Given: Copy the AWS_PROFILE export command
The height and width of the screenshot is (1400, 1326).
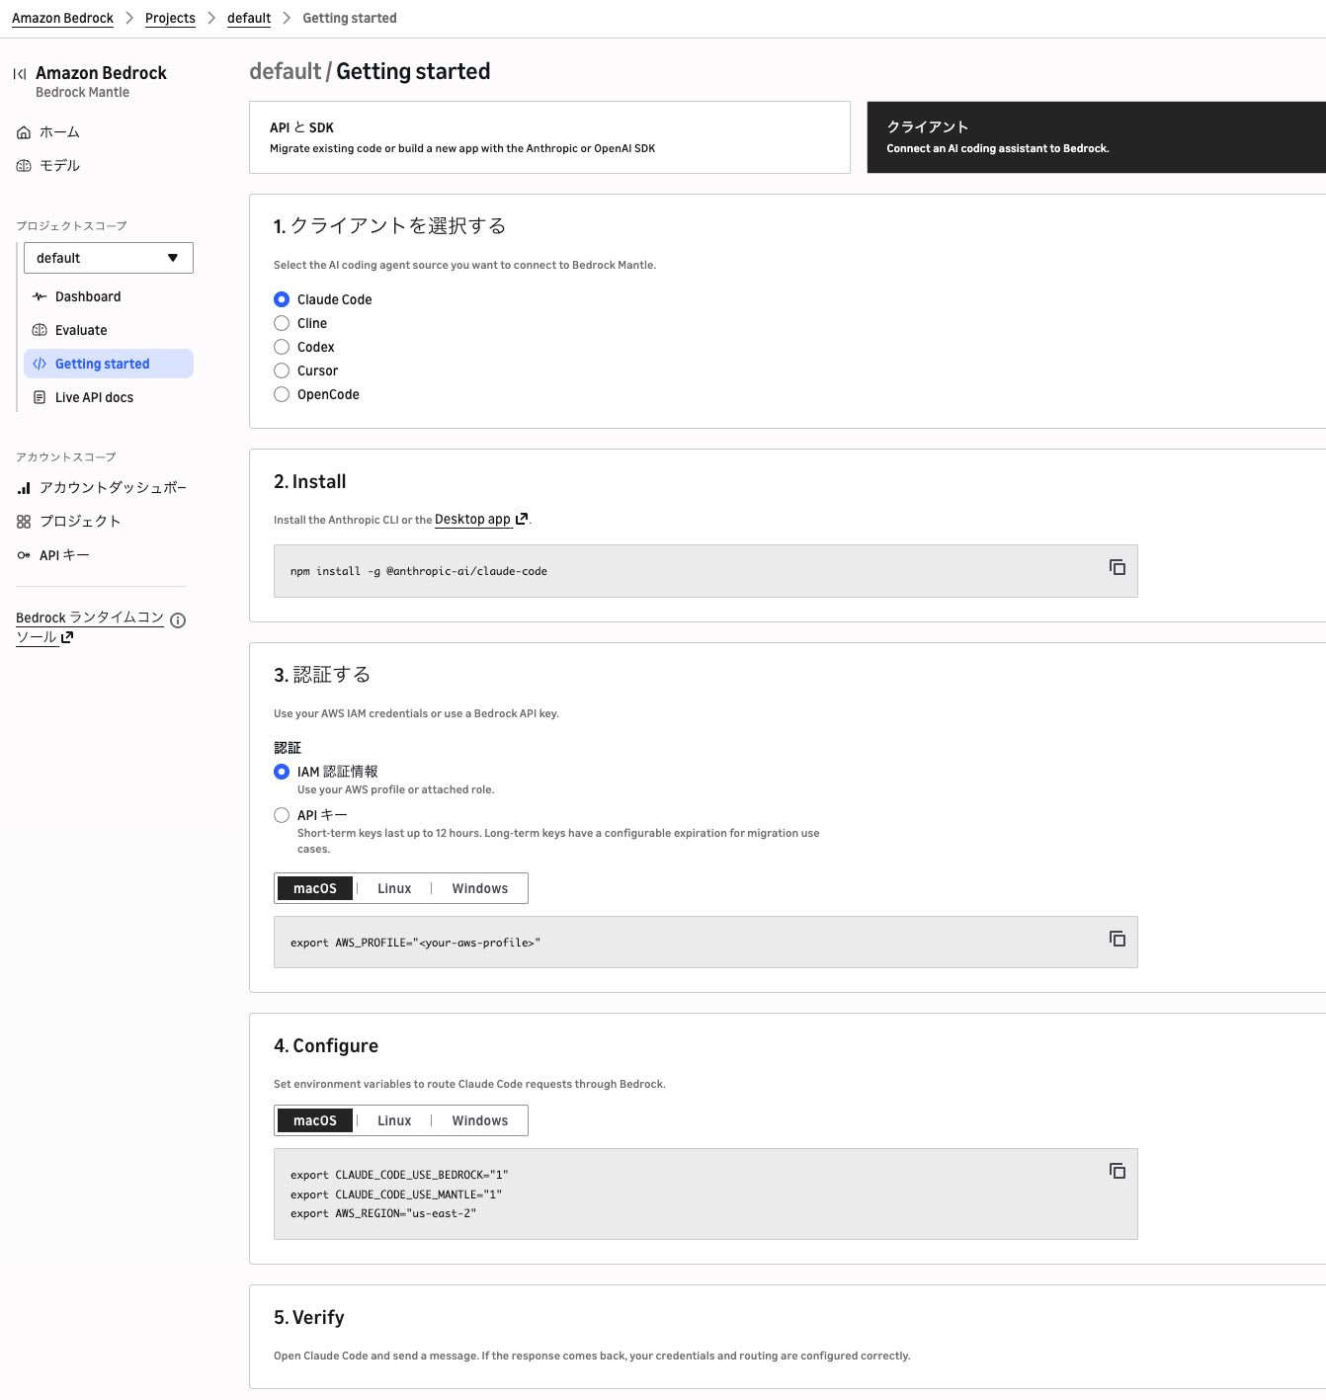Looking at the screenshot, I should click(x=1118, y=939).
